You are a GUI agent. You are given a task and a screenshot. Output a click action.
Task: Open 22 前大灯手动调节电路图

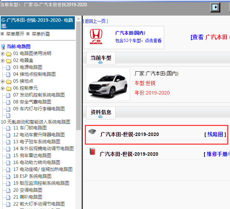click(x=39, y=204)
